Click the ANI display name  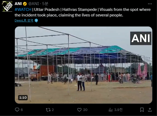(18, 4)
